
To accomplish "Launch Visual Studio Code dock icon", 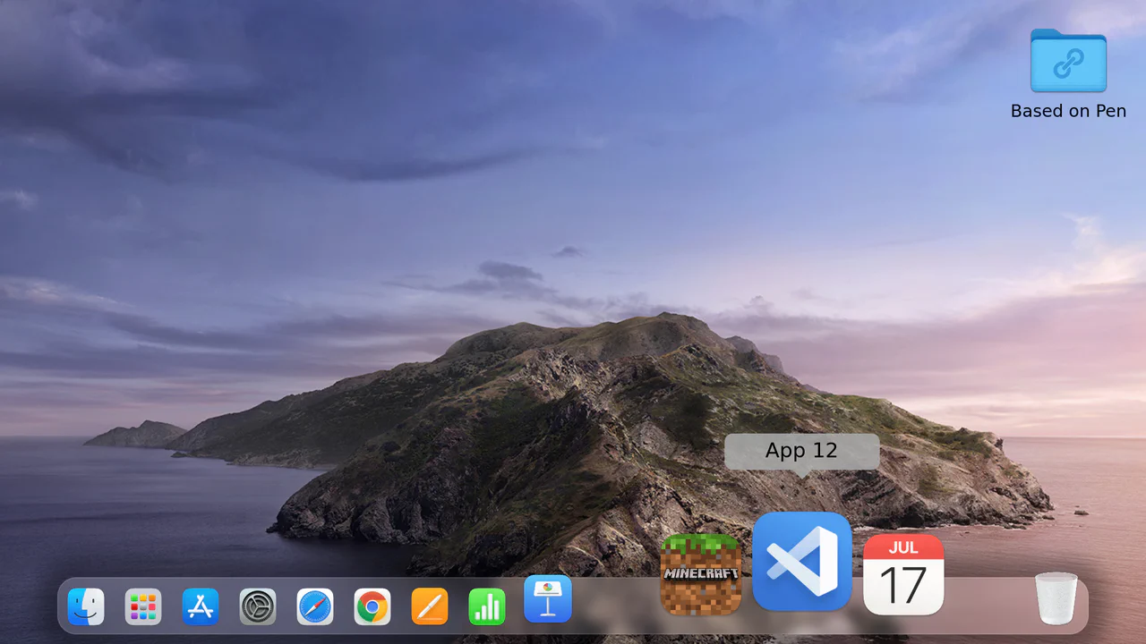I will 802,562.
